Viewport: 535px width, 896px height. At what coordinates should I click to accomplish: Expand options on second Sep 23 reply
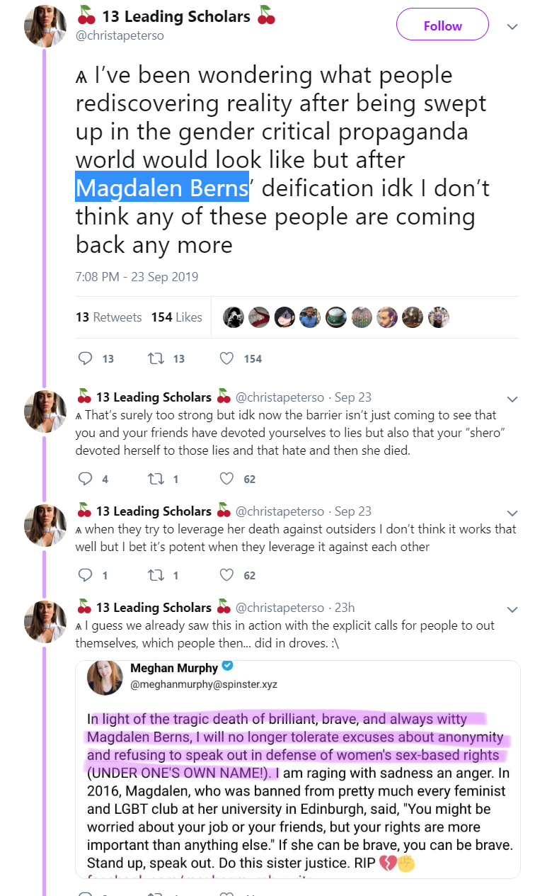512,512
